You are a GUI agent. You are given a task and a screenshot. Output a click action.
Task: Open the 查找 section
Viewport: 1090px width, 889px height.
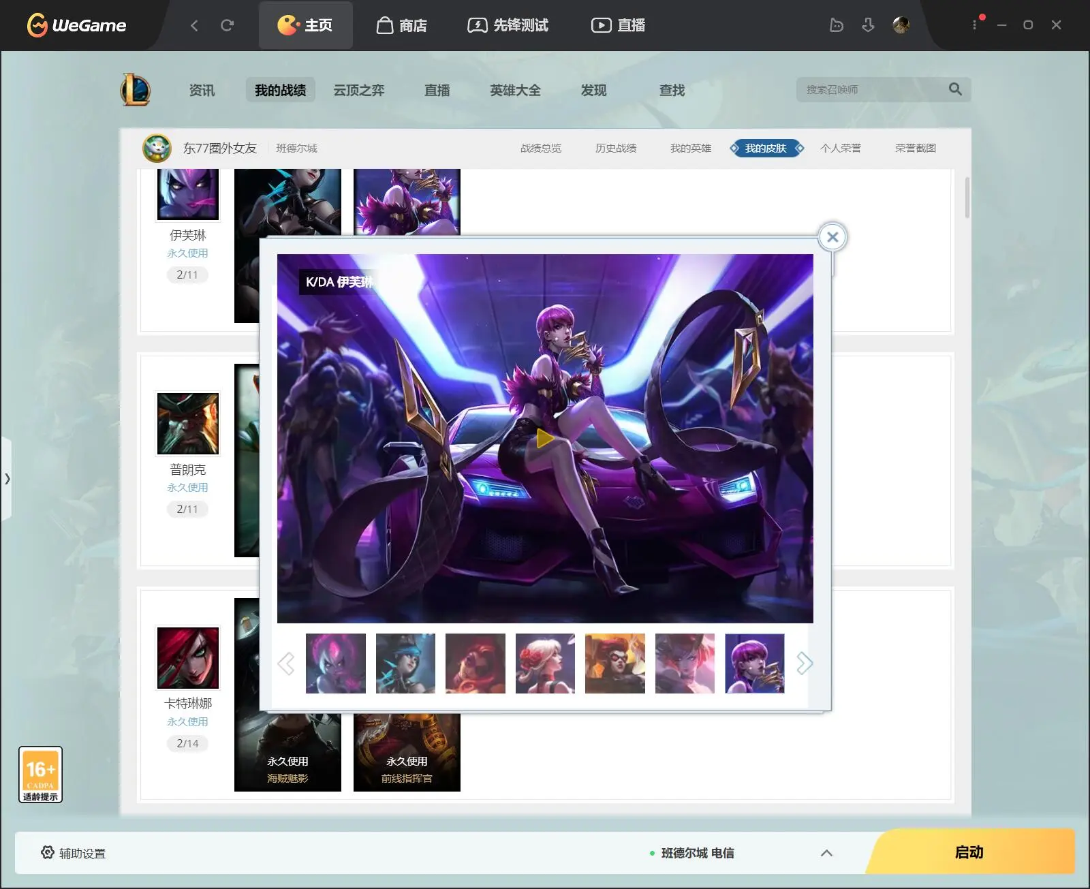tap(672, 90)
